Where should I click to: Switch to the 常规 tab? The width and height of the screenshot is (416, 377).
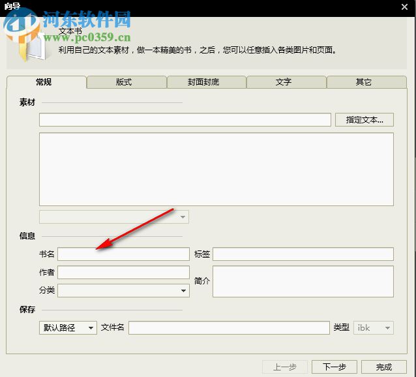tap(46, 82)
